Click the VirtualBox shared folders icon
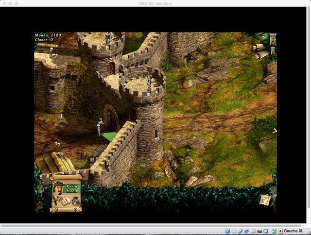Viewport: 311px width, 235px height. (253, 231)
